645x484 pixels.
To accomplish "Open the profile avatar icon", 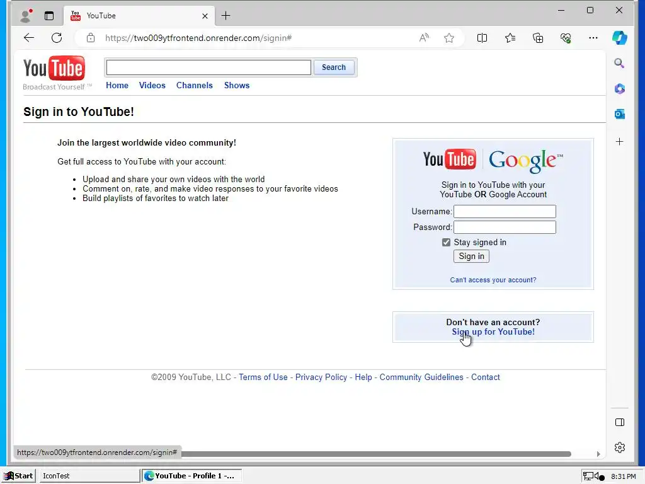I will (x=26, y=16).
